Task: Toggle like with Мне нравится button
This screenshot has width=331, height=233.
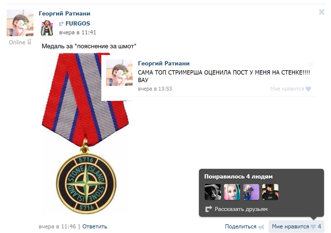Action: point(296,226)
